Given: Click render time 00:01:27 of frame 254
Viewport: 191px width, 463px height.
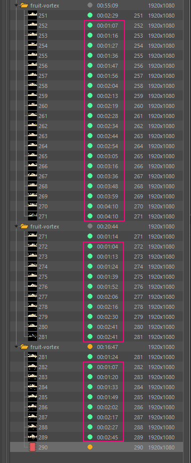Looking at the screenshot, I should (x=107, y=46).
